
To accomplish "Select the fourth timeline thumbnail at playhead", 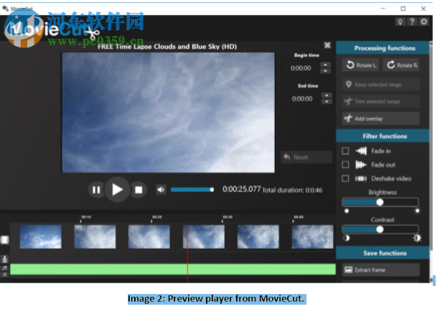I will pyautogui.click(x=204, y=237).
